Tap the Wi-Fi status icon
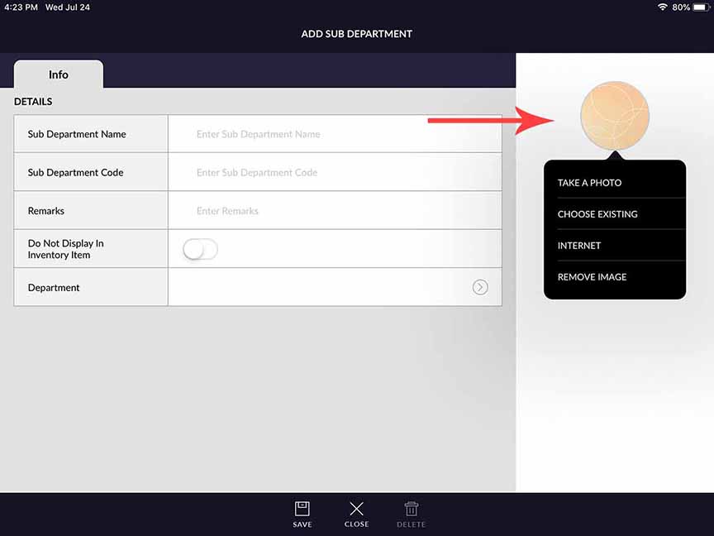The height and width of the screenshot is (536, 714). (662, 7)
